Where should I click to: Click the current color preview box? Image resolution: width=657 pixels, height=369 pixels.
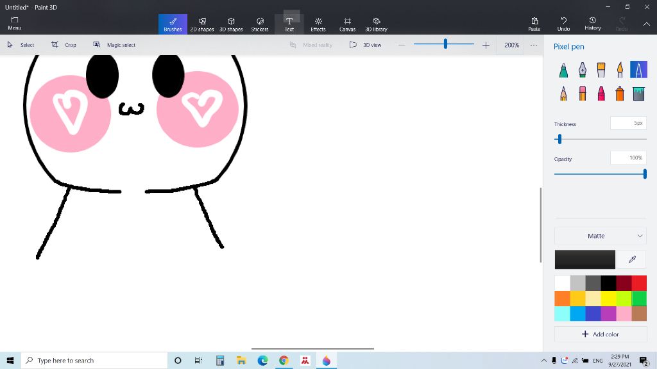click(585, 259)
